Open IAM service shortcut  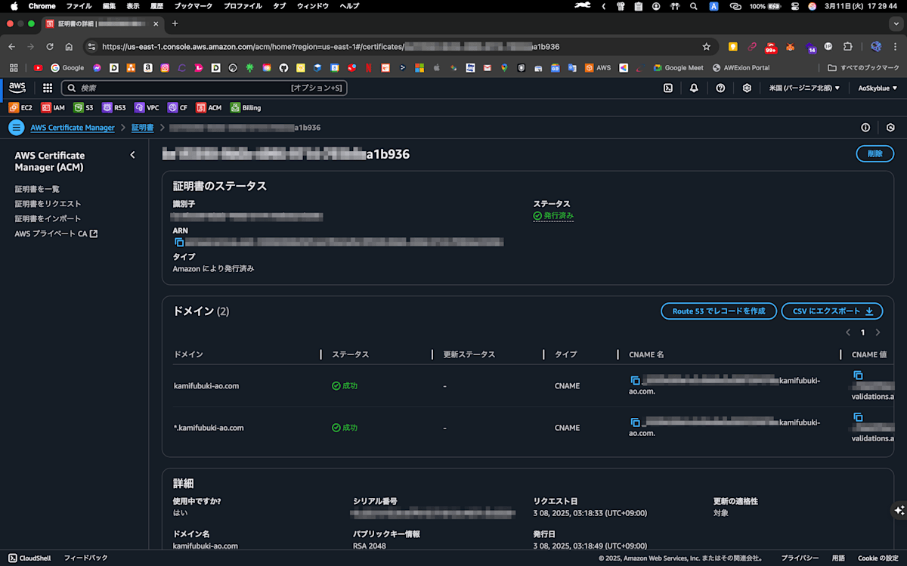(53, 107)
